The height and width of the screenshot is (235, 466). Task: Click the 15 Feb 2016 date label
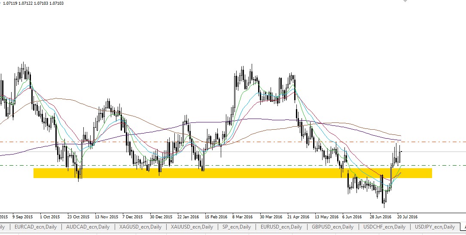click(x=216, y=217)
